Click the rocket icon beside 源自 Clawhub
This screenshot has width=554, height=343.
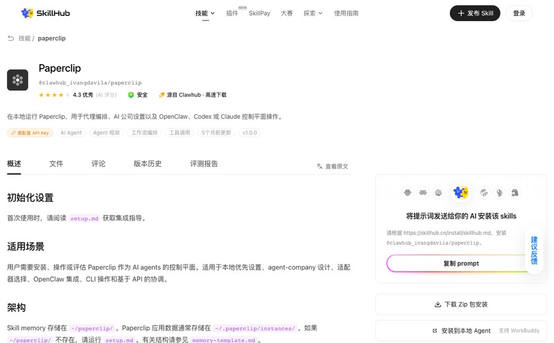coord(162,95)
